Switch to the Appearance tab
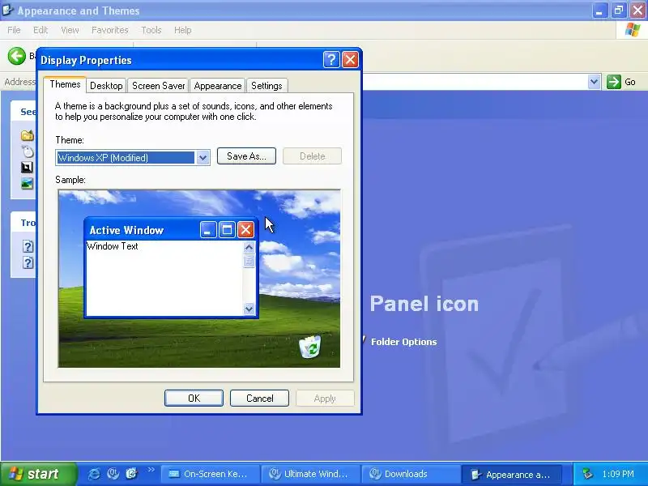The height and width of the screenshot is (486, 648). click(217, 86)
